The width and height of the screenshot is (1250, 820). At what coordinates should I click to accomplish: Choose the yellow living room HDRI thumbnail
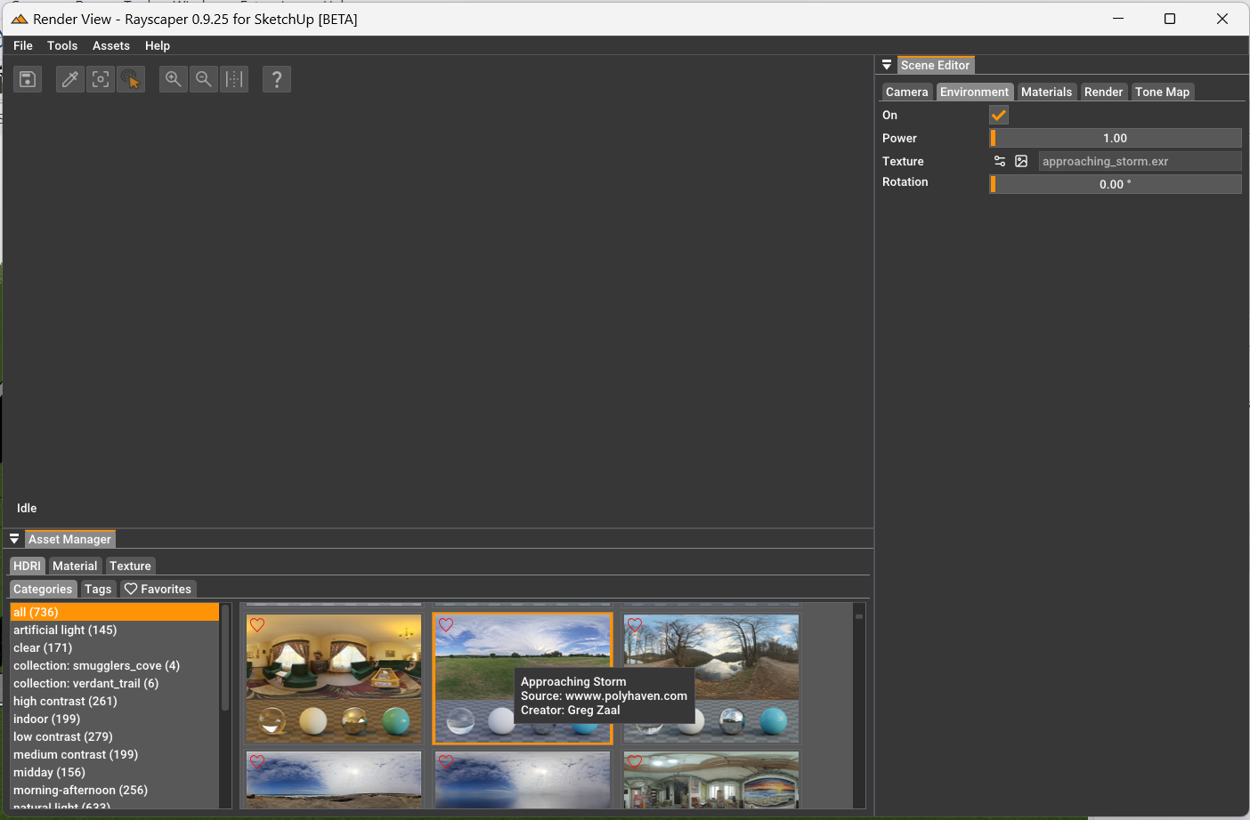click(x=334, y=679)
